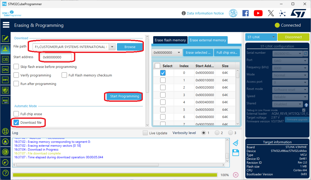The width and height of the screenshot is (311, 180).
Task: Open the hamburger menu
Action: click(6, 25)
